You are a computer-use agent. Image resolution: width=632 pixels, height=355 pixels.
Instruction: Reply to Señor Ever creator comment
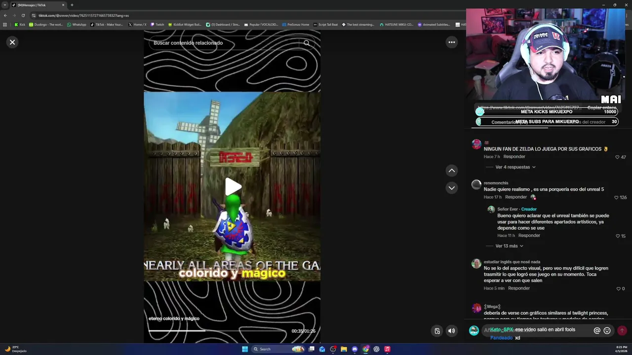pyautogui.click(x=529, y=236)
